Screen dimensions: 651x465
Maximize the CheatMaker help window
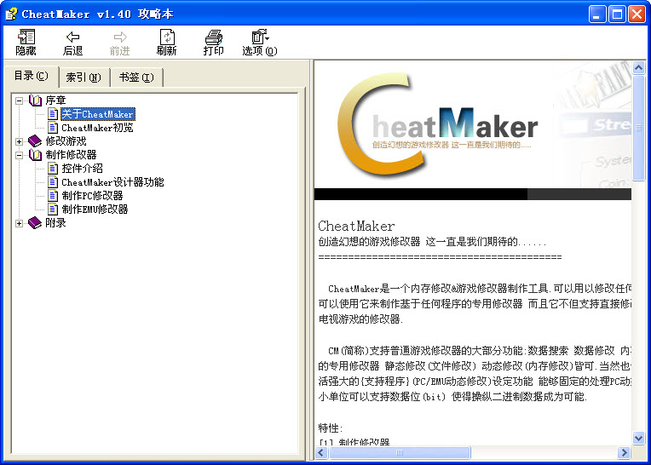pos(617,14)
